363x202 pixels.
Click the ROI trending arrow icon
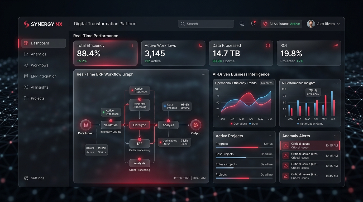(x=336, y=46)
